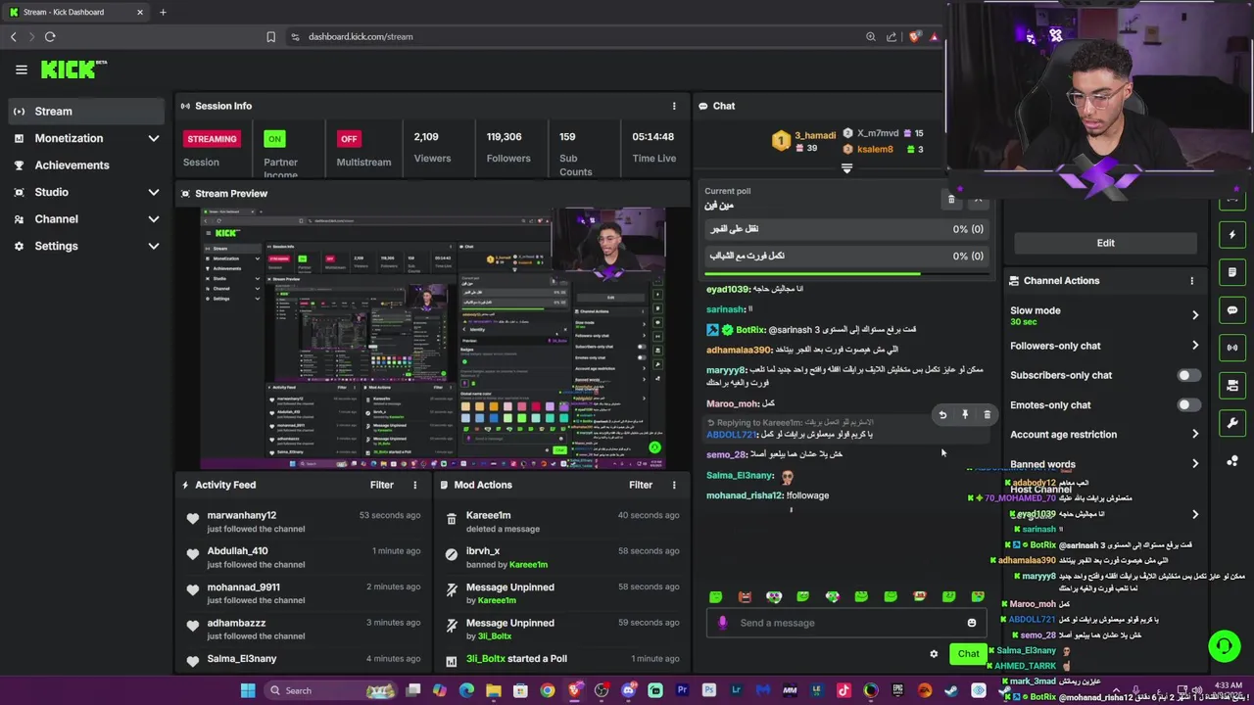The image size is (1254, 705).
Task: Click the first green emote shortcut
Action: coord(715,596)
